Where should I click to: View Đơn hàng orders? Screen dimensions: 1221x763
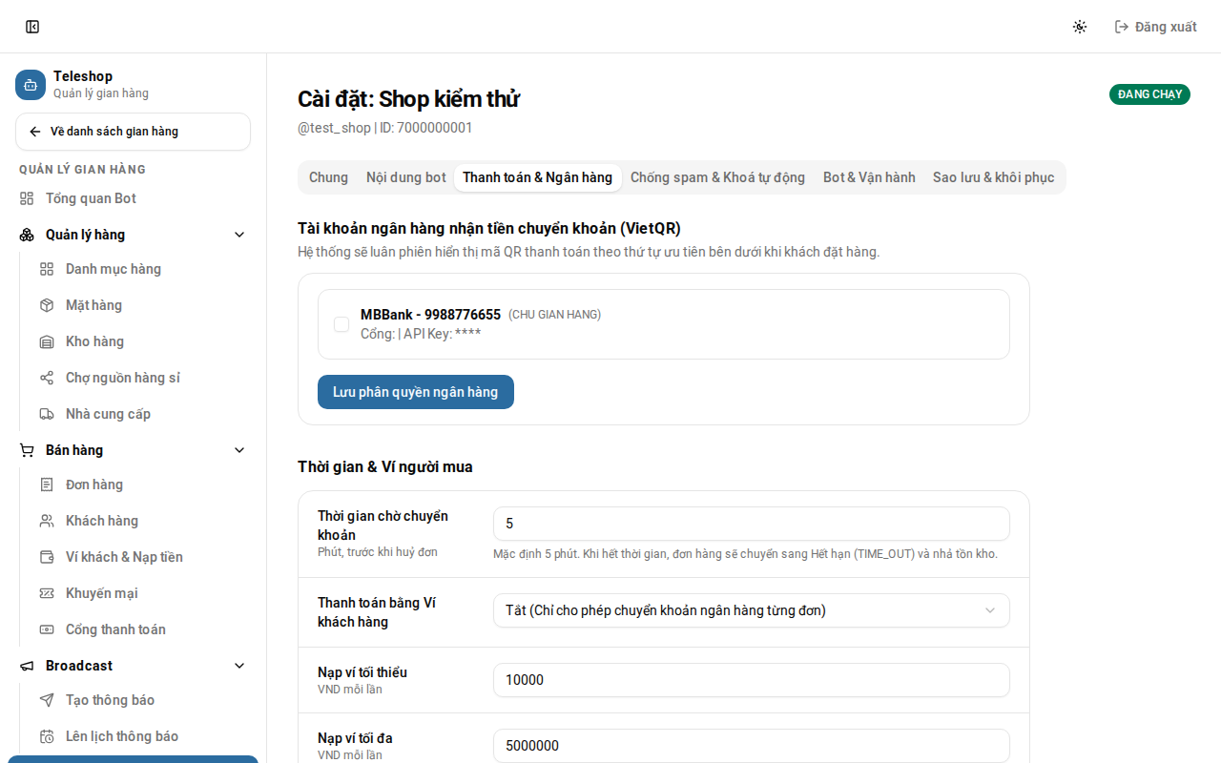[x=142, y=485]
